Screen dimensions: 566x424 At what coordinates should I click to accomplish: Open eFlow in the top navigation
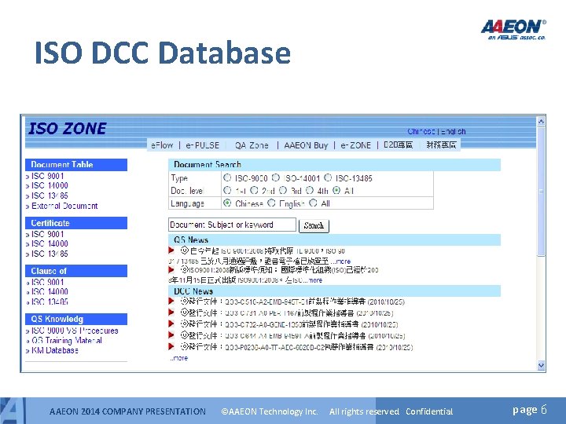click(162, 145)
